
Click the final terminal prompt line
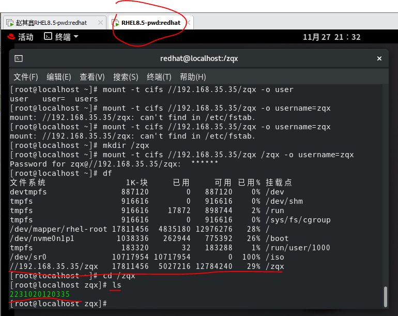point(58,304)
